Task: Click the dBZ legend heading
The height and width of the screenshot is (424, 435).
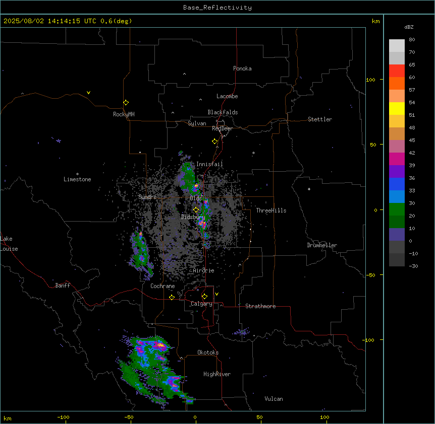Action: (x=409, y=27)
